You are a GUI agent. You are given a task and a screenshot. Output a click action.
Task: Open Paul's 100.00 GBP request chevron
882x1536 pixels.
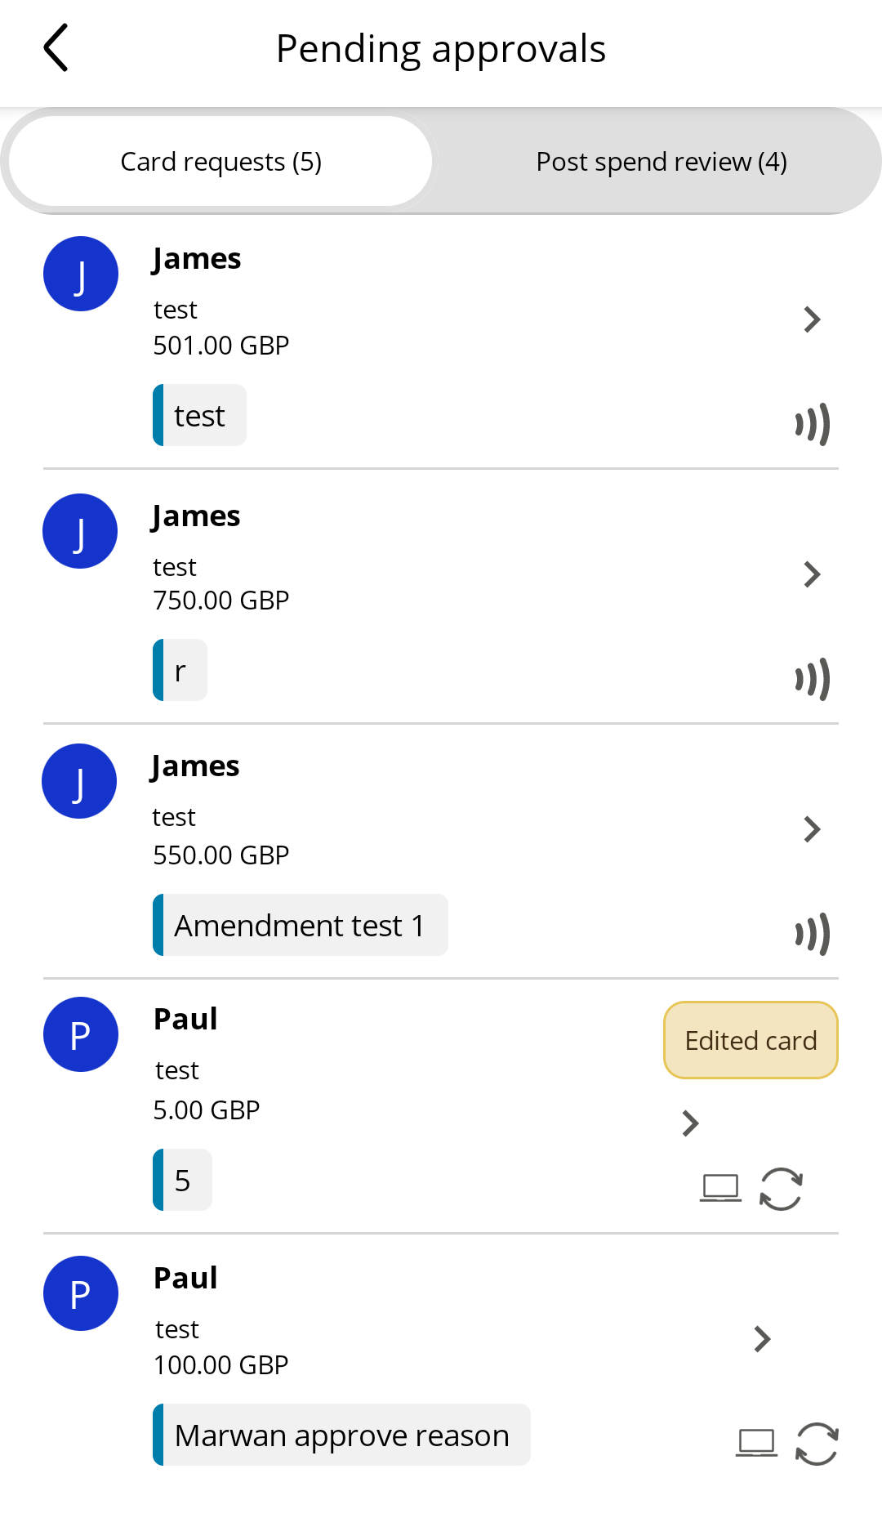[762, 1339]
